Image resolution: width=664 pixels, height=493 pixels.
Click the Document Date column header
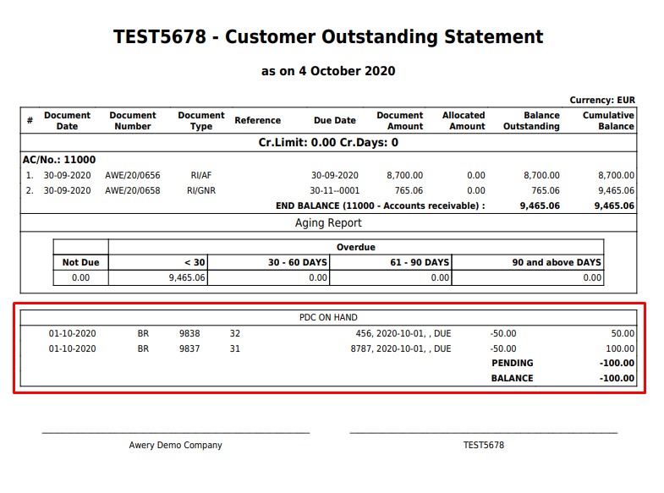(x=68, y=121)
